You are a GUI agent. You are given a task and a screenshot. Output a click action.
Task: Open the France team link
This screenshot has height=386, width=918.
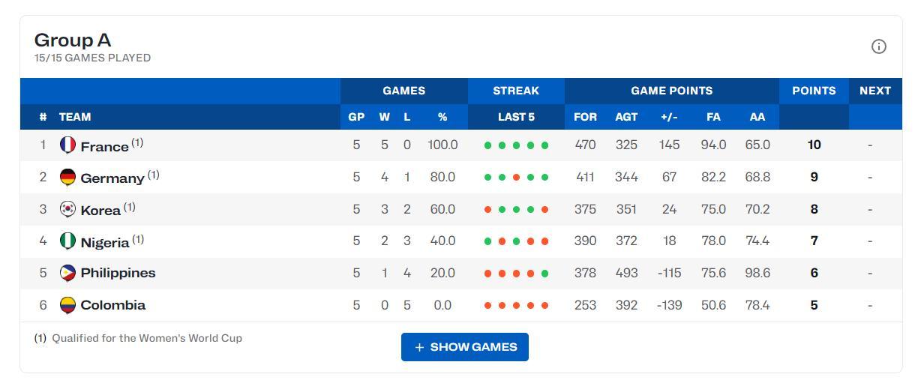pyautogui.click(x=104, y=146)
